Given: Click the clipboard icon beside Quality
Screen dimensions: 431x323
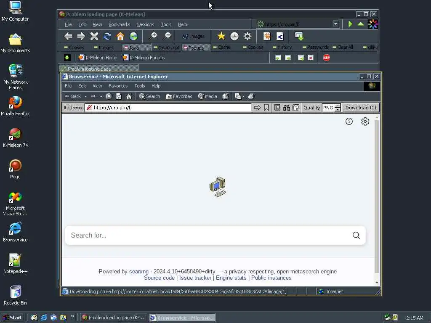Looking at the screenshot, I should coord(296,108).
